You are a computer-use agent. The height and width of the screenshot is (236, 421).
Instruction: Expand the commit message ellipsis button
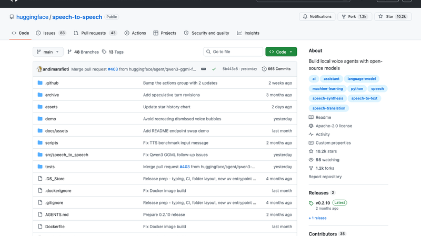(204, 69)
